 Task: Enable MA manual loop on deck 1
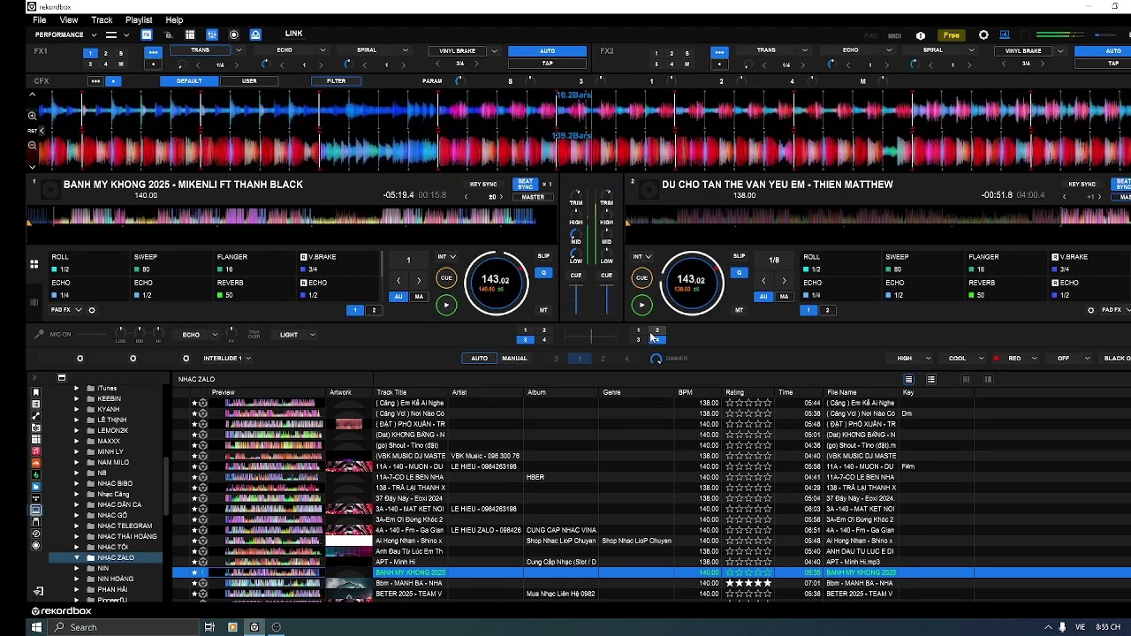point(419,297)
